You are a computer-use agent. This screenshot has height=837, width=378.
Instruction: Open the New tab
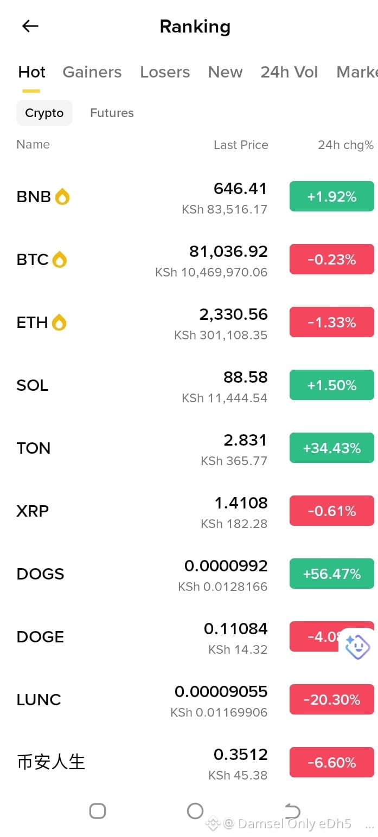point(225,72)
